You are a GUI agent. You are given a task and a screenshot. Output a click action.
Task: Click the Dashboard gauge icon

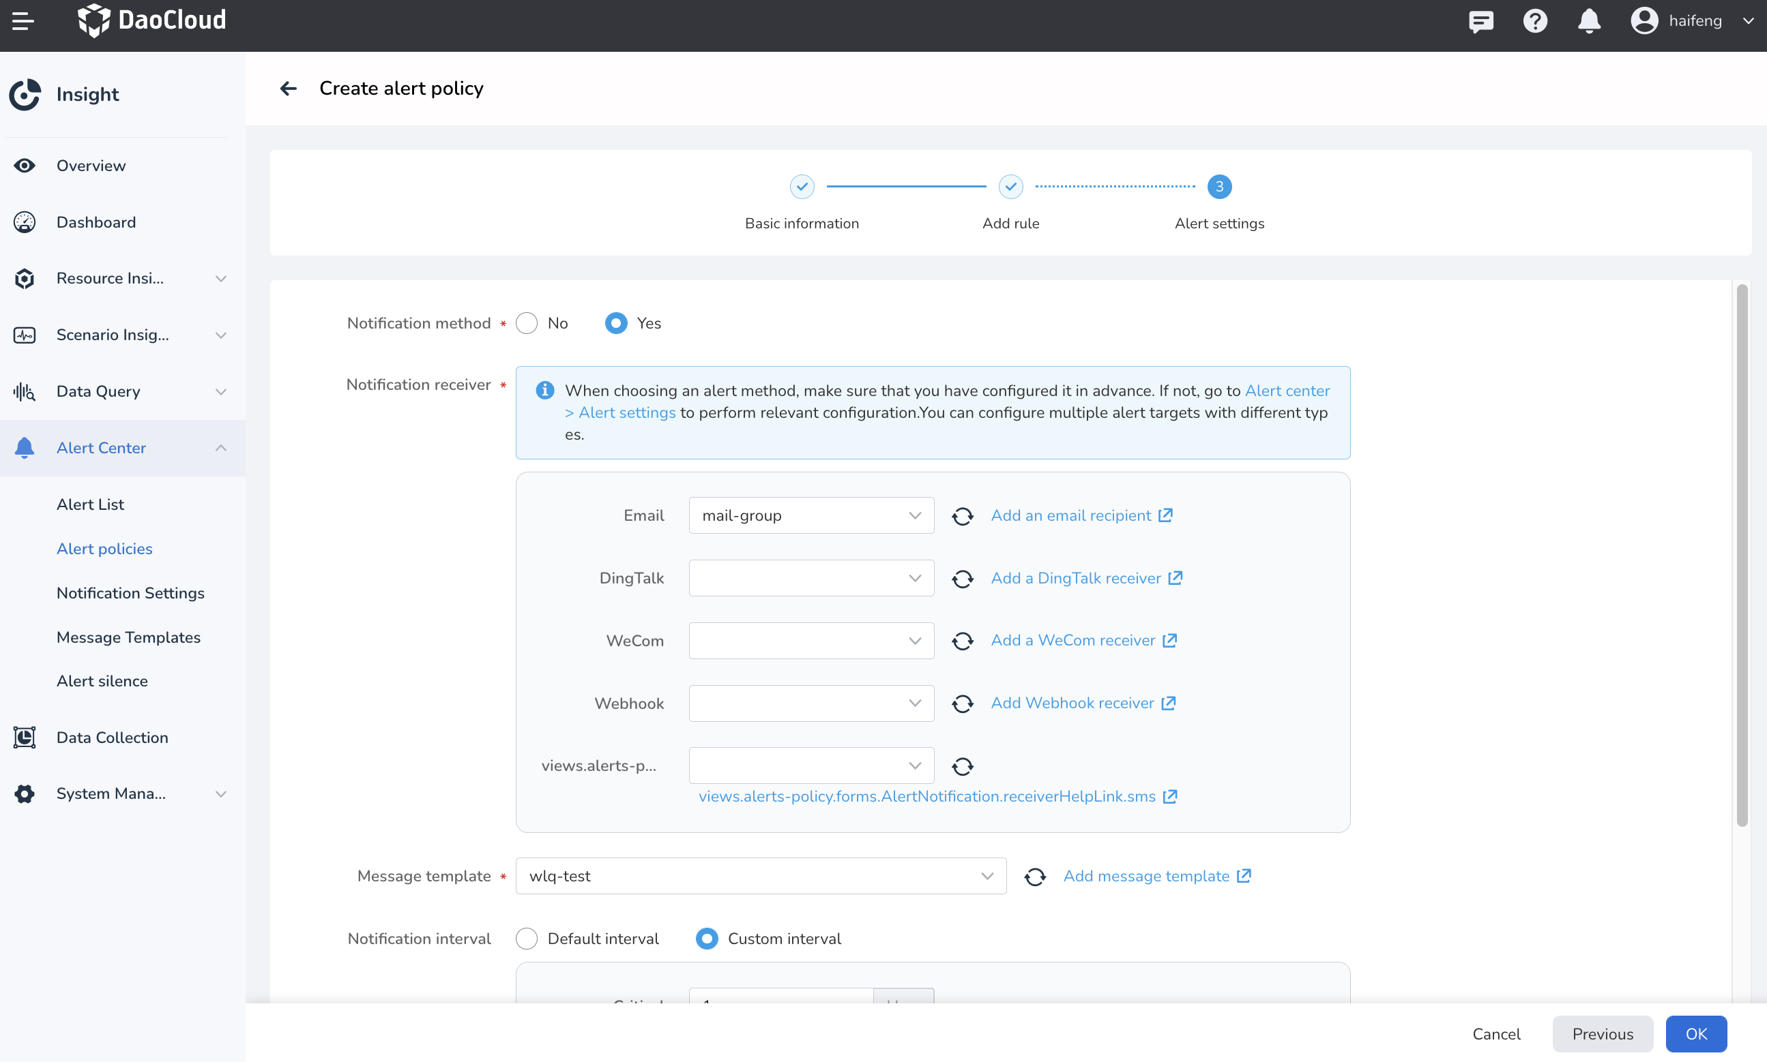(x=25, y=222)
